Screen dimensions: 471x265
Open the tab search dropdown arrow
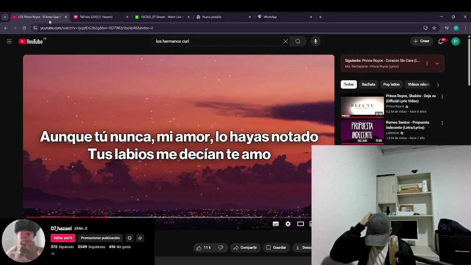5,17
